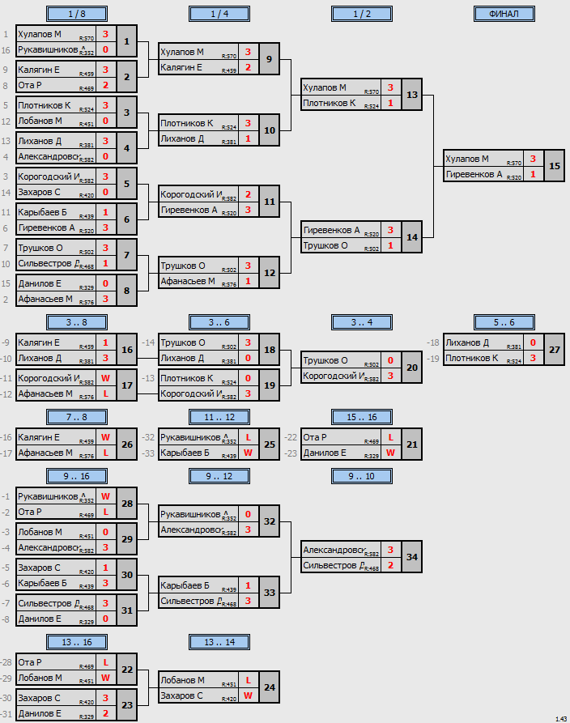
Task: Click Калягин Е in match 9
Action: (181, 67)
